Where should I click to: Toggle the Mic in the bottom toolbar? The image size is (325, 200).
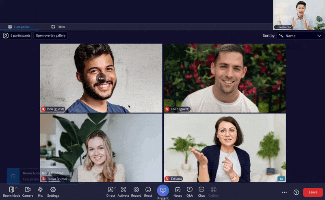click(40, 192)
